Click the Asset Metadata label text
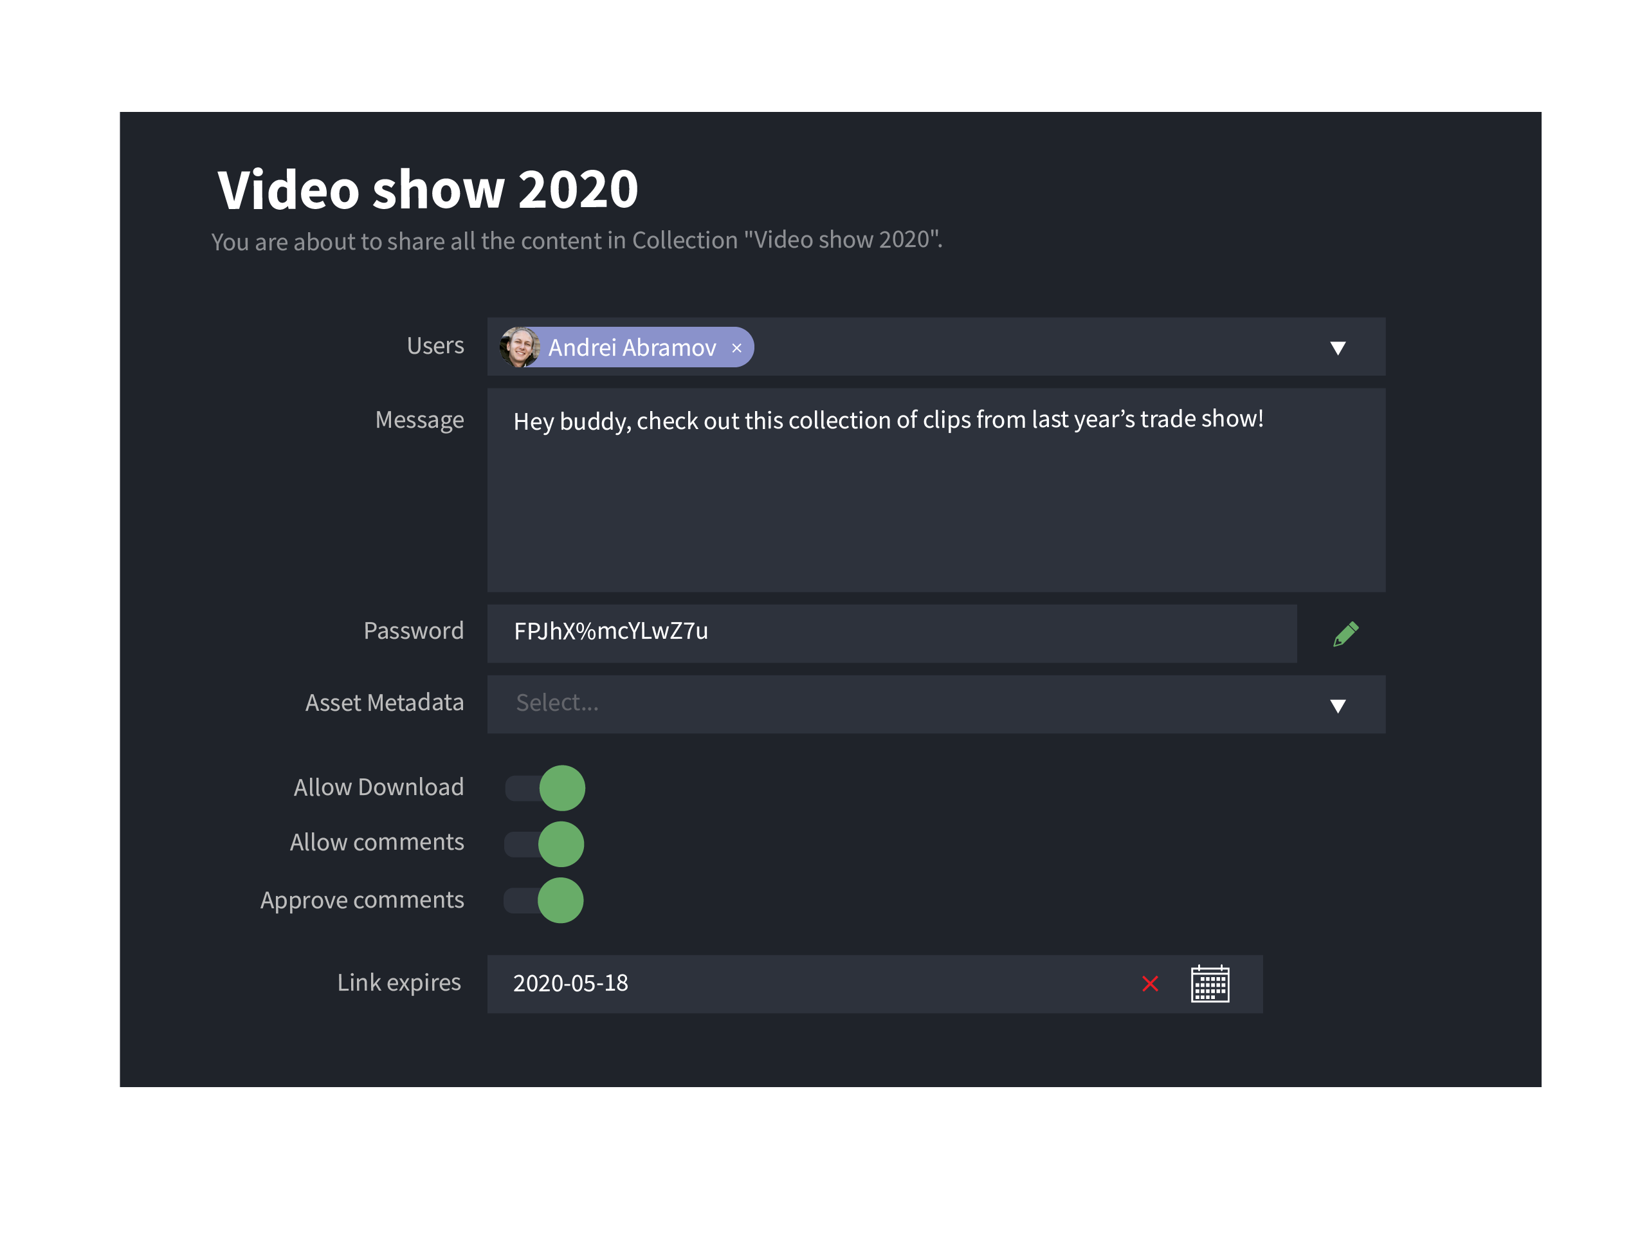Viewport: 1649px width, 1237px height. point(384,703)
